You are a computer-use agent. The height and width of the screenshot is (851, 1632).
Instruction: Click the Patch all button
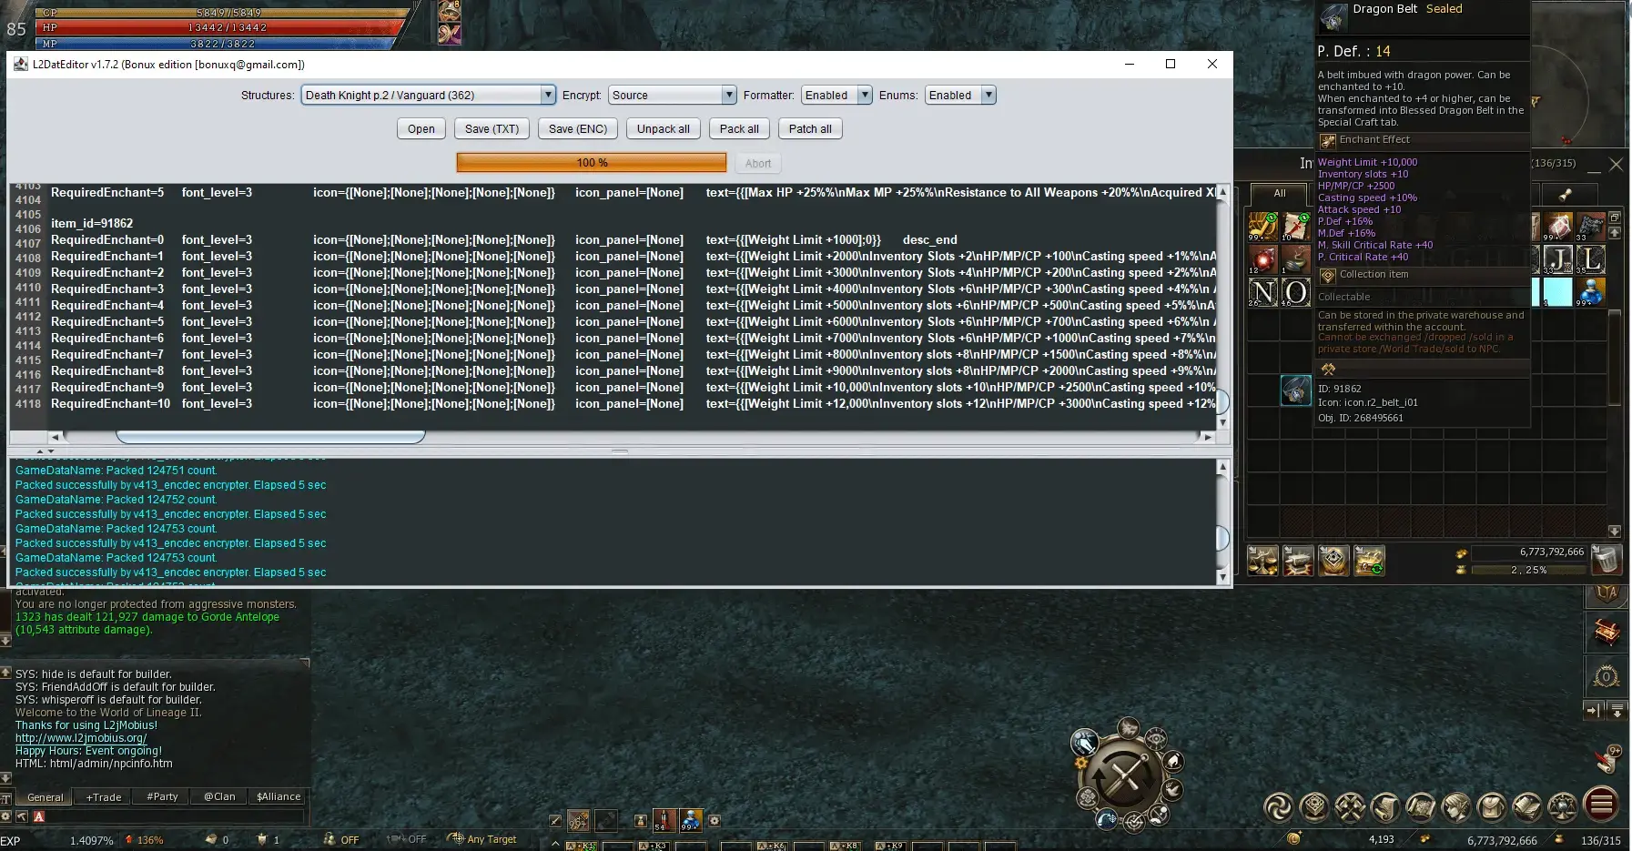(810, 128)
